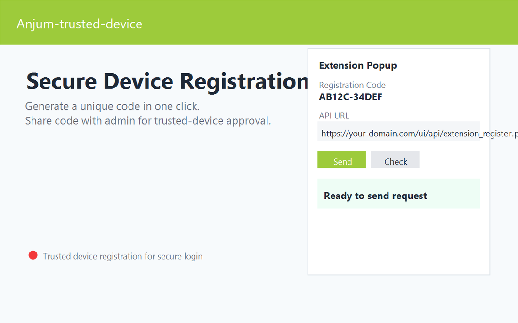The width and height of the screenshot is (518, 323).
Task: Click the Generate a unique code tagline
Action: 112,106
